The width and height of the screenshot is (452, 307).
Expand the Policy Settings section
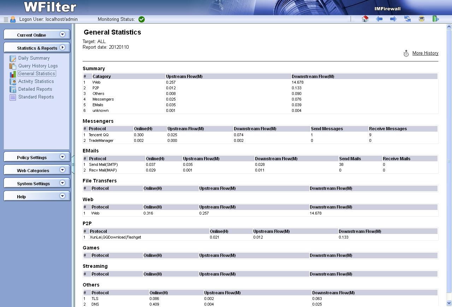coord(37,157)
